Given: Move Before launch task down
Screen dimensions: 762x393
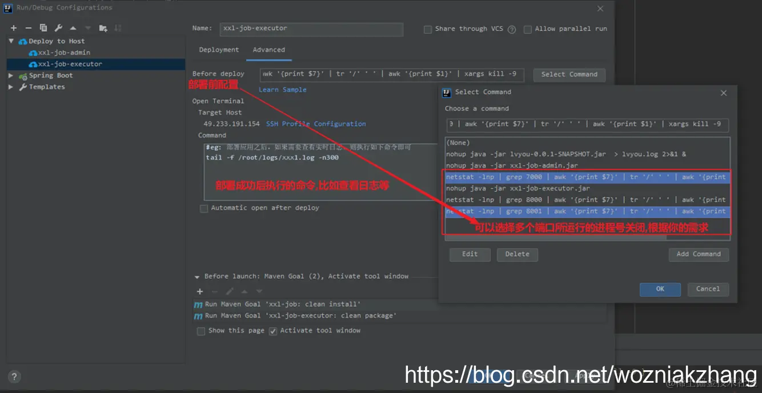Looking at the screenshot, I should [259, 291].
